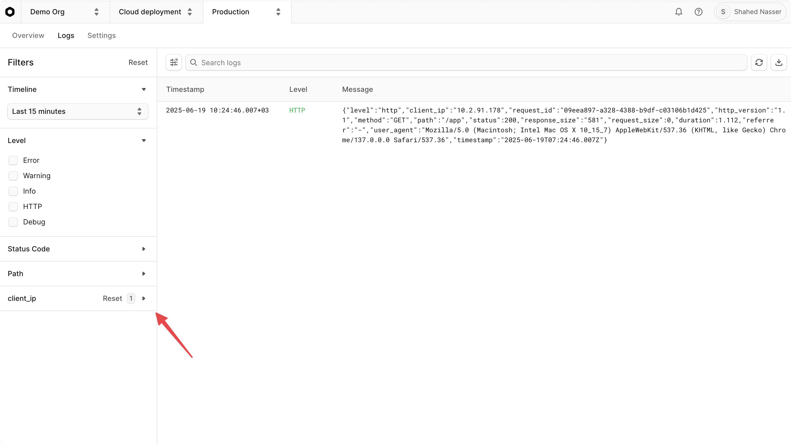The width and height of the screenshot is (791, 445).
Task: Refresh the logs list
Action: 759,62
